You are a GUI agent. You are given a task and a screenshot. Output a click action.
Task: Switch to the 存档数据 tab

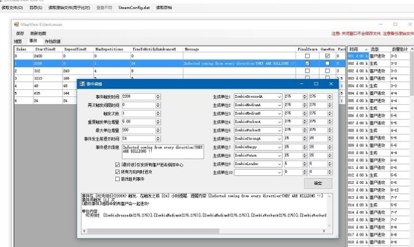pos(53,41)
